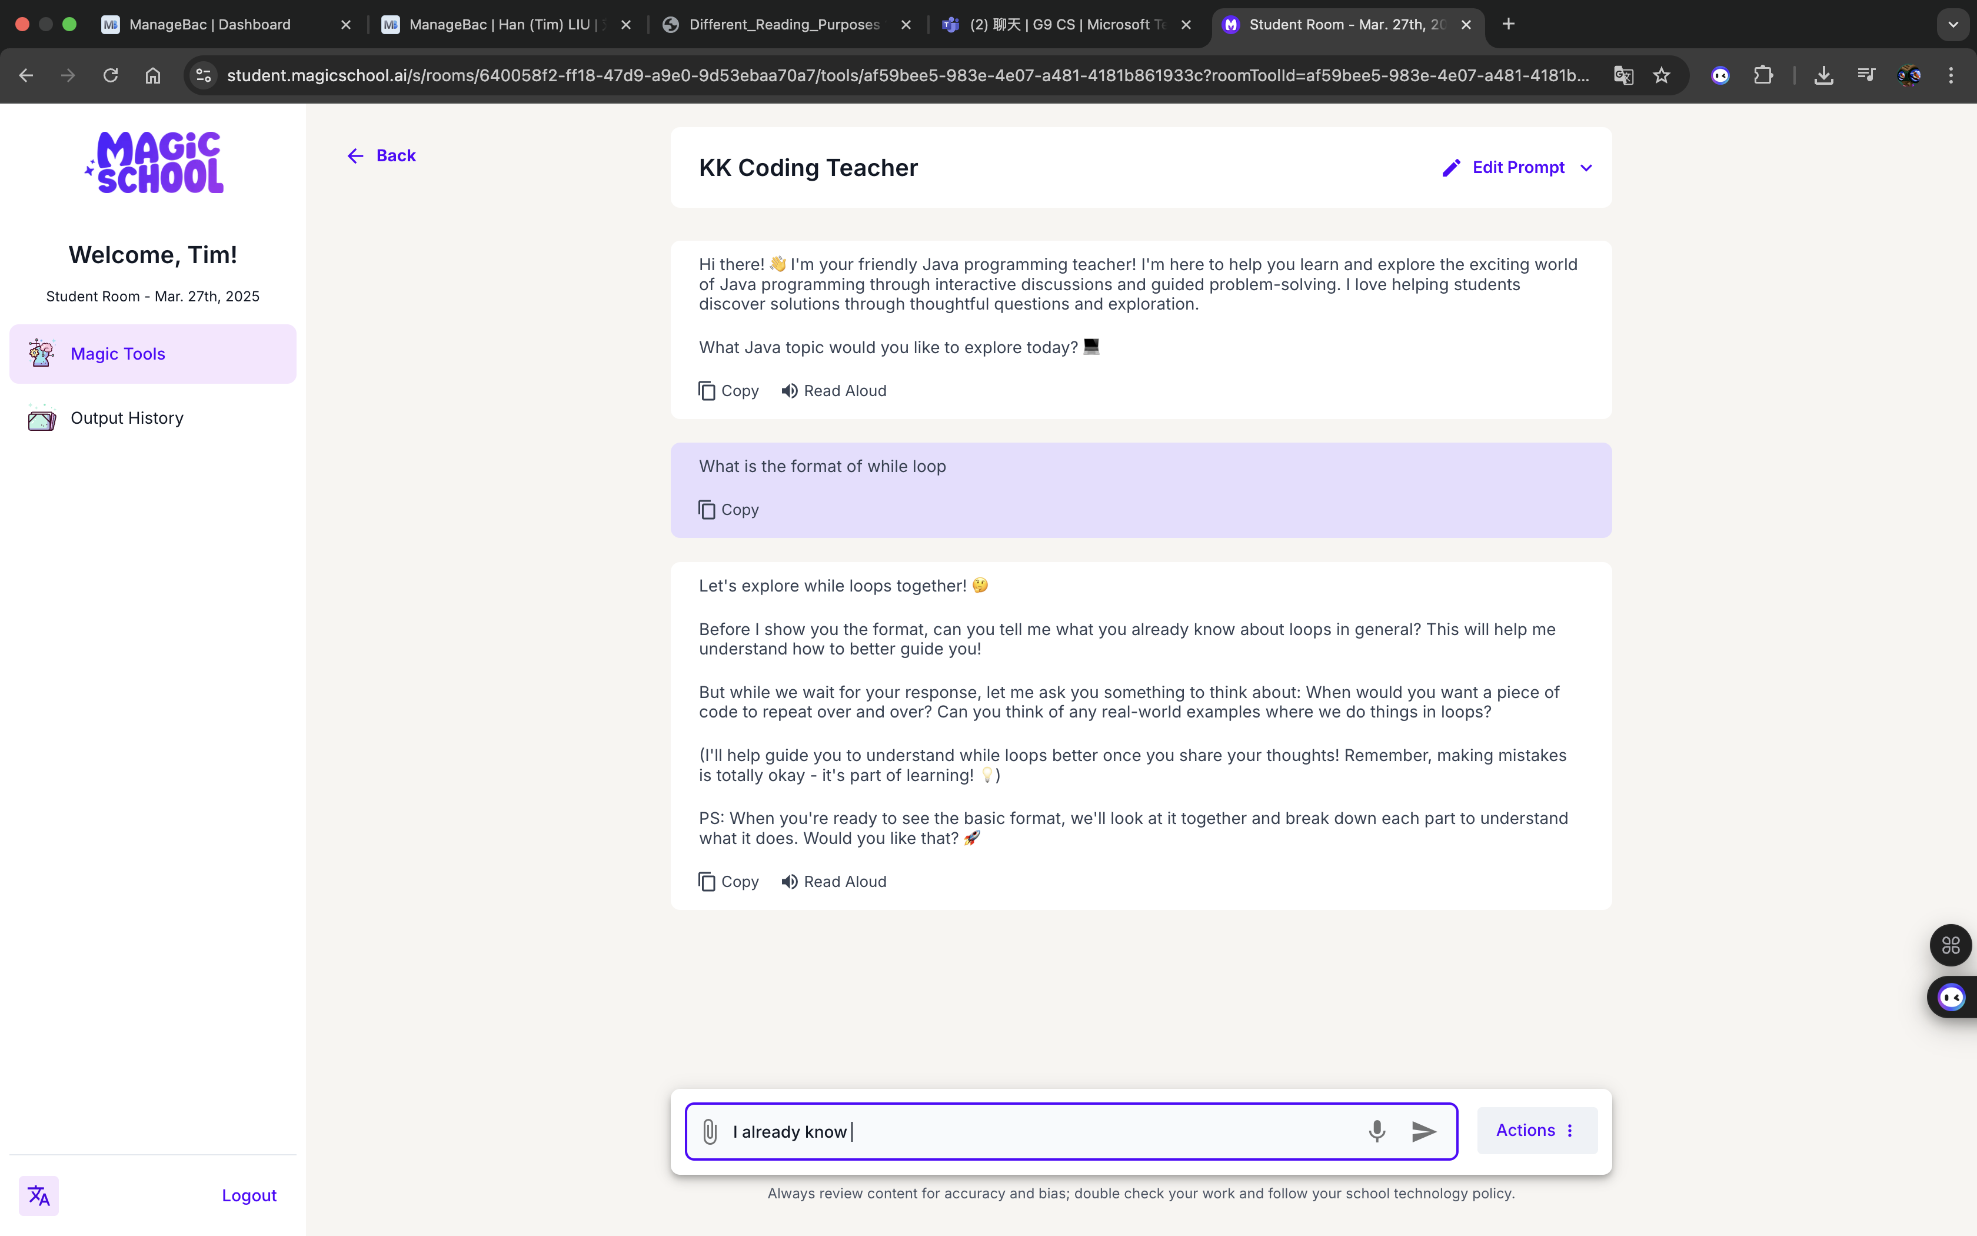
Task: Click the language translate icon near Logout
Action: point(38,1195)
